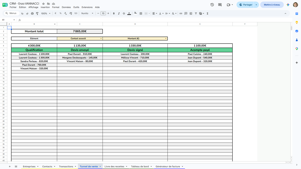Open the borders tool
The height and width of the screenshot is (169, 301).
coord(141,13)
